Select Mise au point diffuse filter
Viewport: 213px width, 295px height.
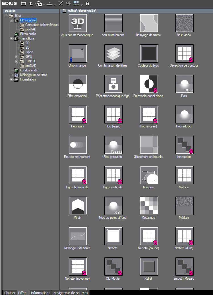click(x=113, y=206)
